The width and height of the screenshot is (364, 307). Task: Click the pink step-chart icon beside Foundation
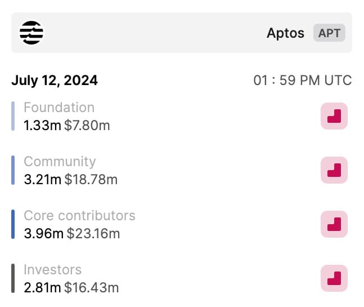point(334,116)
